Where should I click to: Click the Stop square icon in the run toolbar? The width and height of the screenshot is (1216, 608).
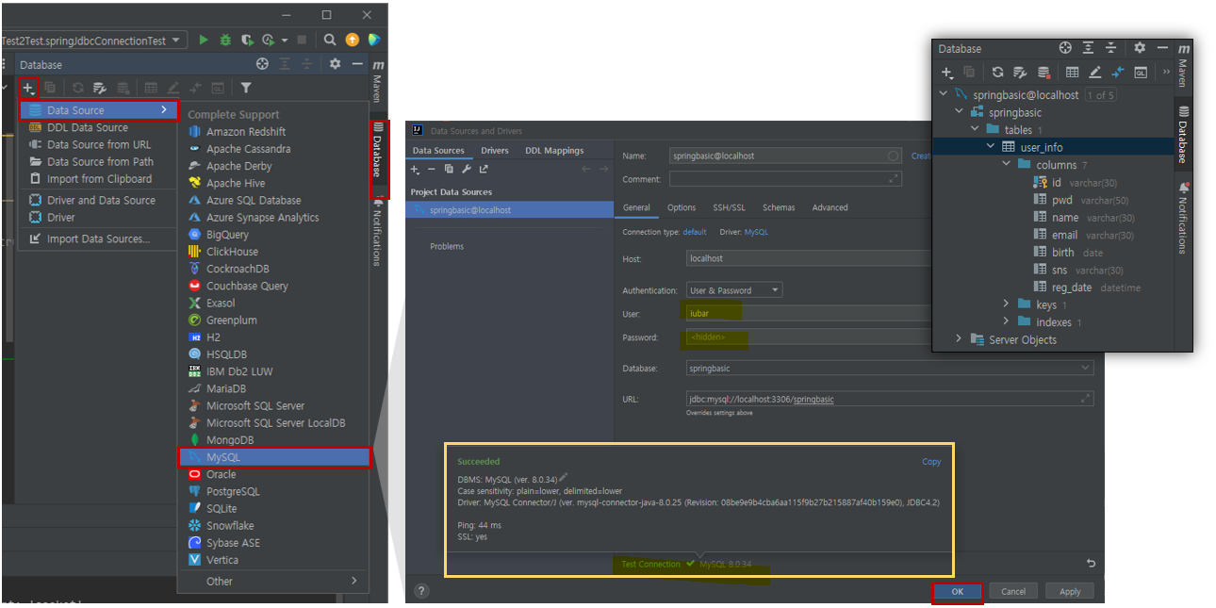click(x=302, y=40)
